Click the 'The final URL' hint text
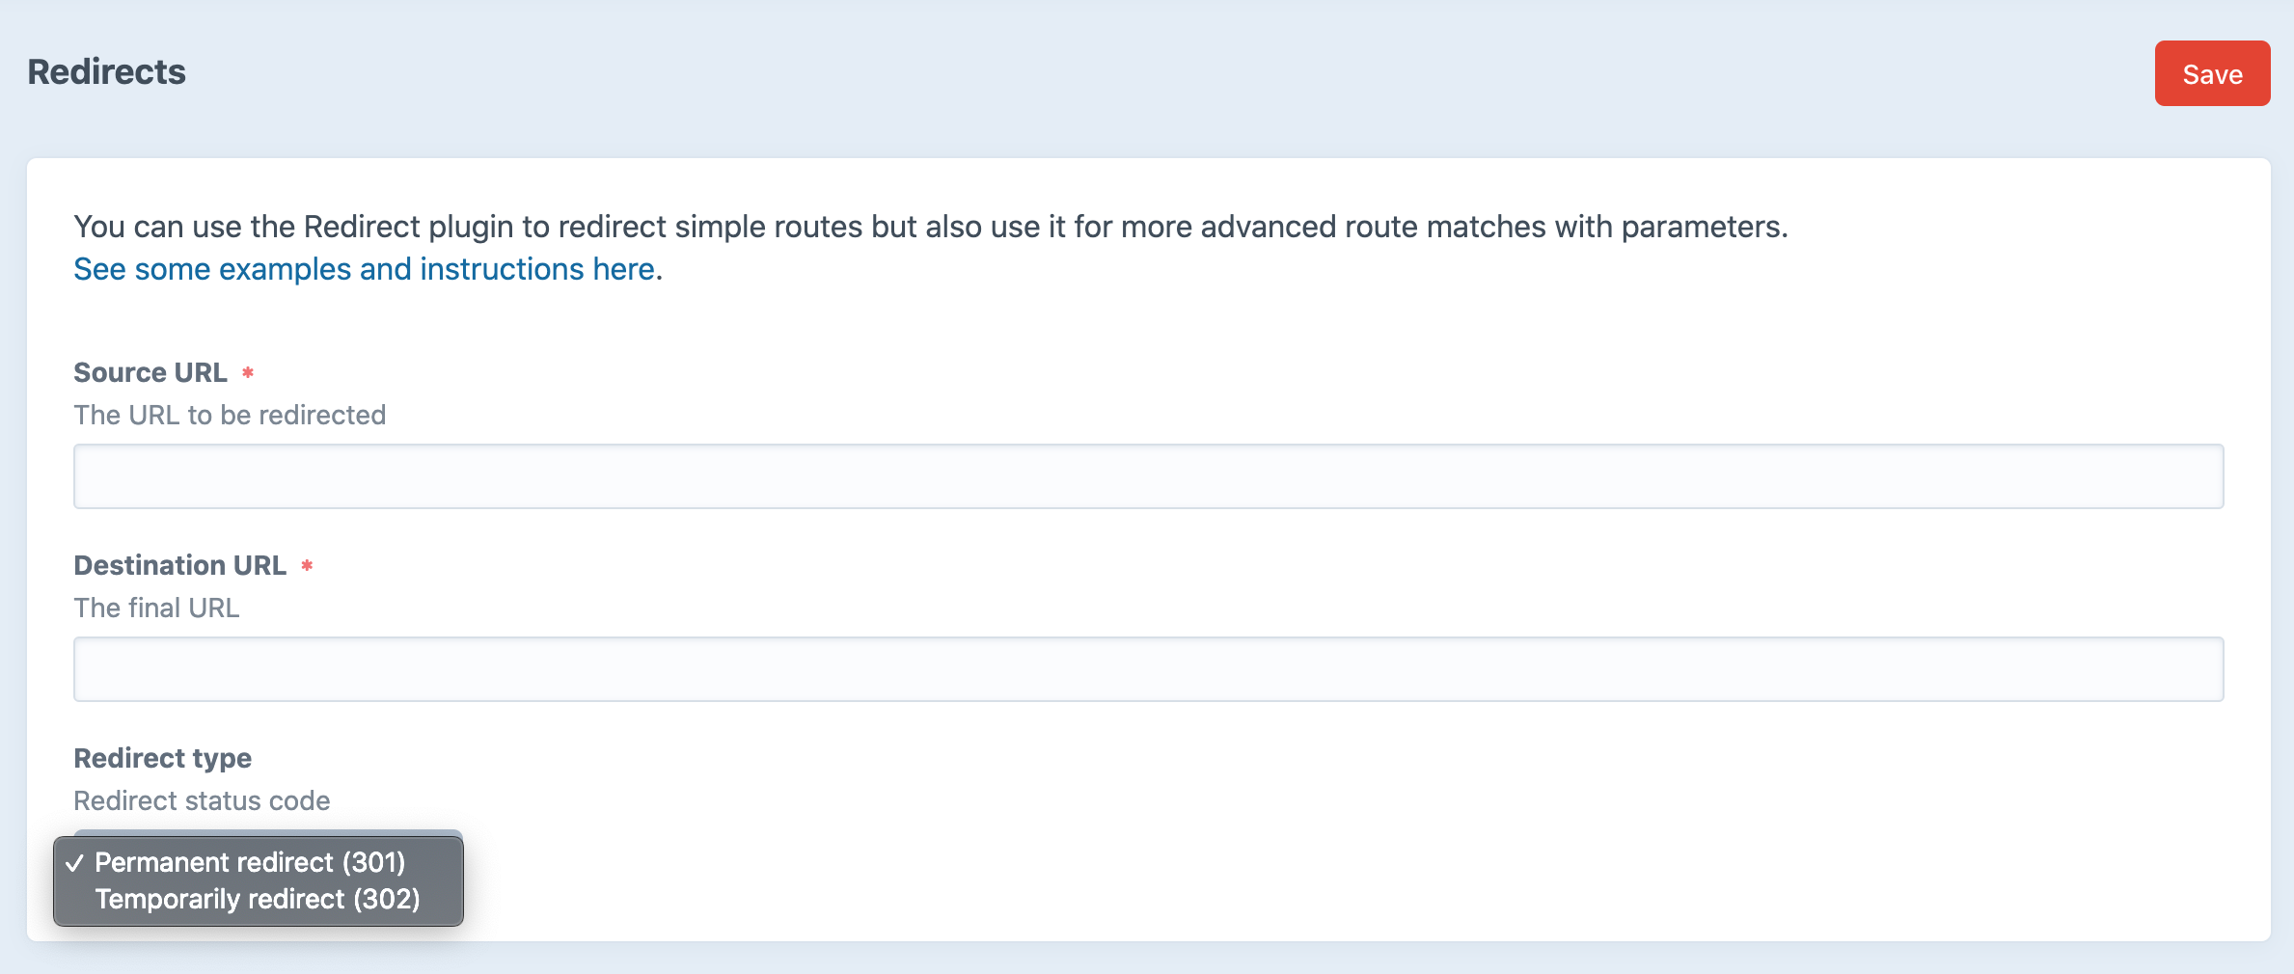 click(156, 608)
